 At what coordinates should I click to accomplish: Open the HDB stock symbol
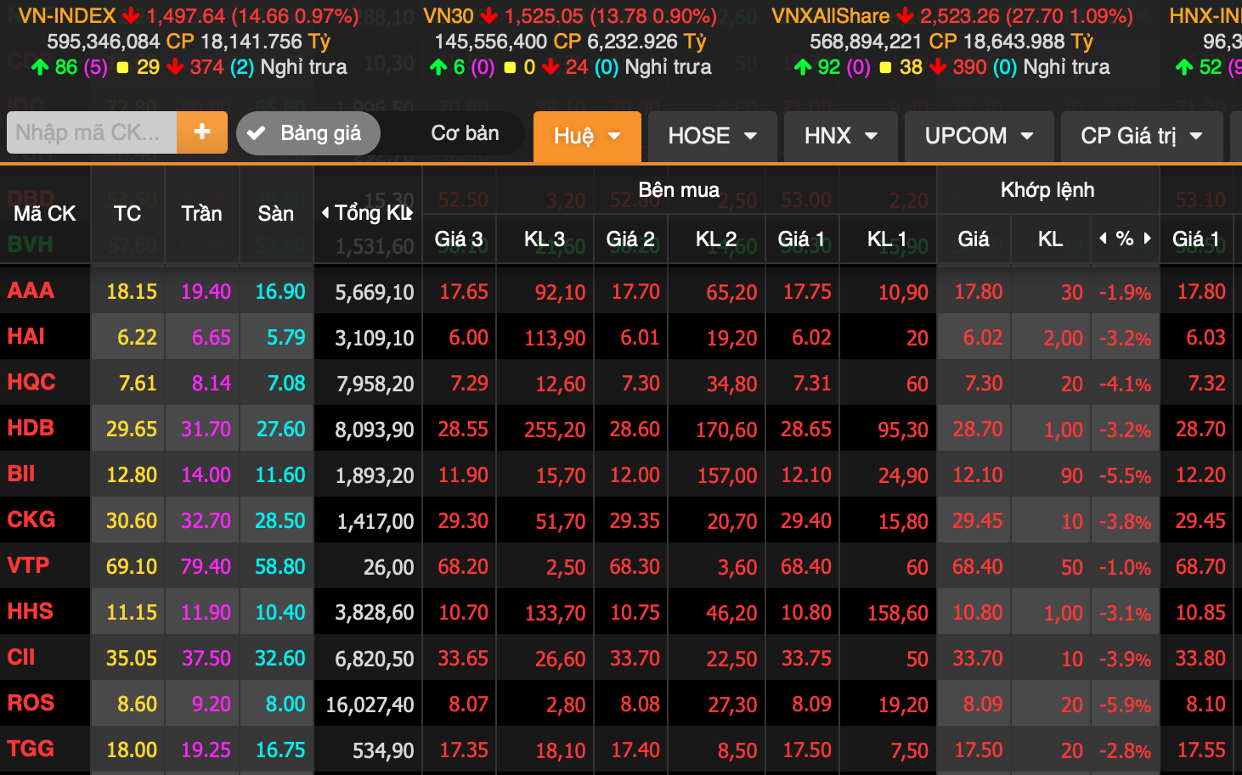(x=31, y=428)
